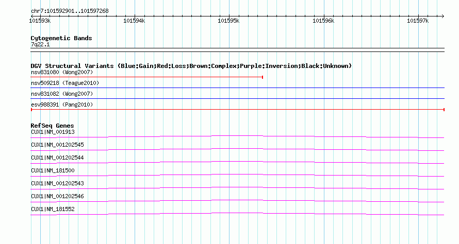Open transcript CUX1|NM_181500 label
Image resolution: width=459 pixels, height=244 pixels.
[53, 171]
